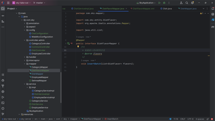This screenshot has width=215, height=121.
Task: Click the 3 usages inlay hint
Action: tap(80, 37)
